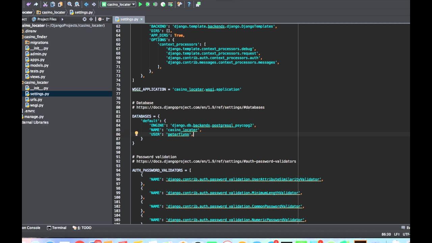Open the Python Console tool window
This screenshot has width=432, height=243.
[31, 228]
